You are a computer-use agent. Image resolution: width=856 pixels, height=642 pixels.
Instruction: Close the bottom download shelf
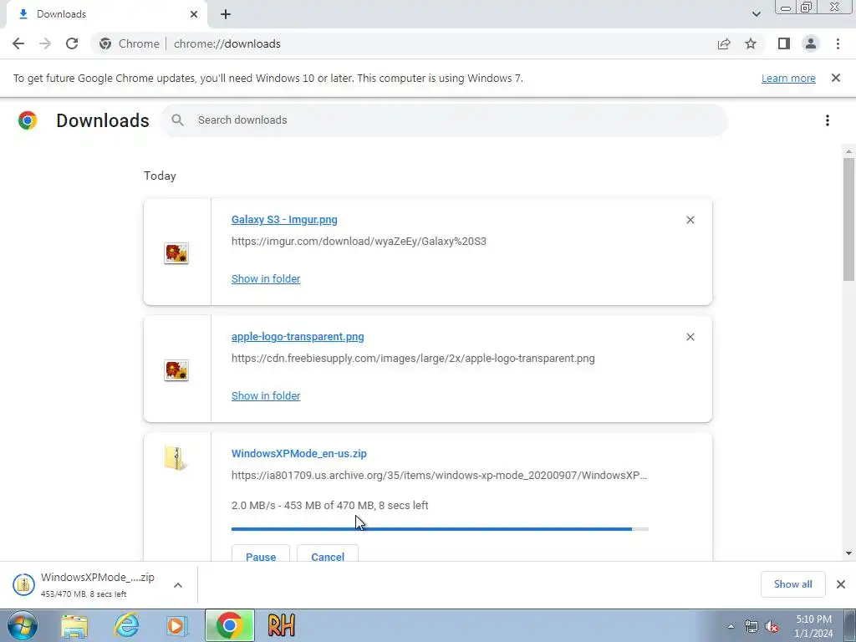841,584
